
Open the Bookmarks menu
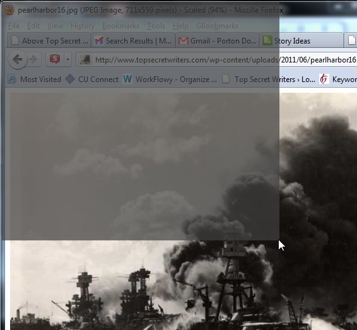pos(120,26)
